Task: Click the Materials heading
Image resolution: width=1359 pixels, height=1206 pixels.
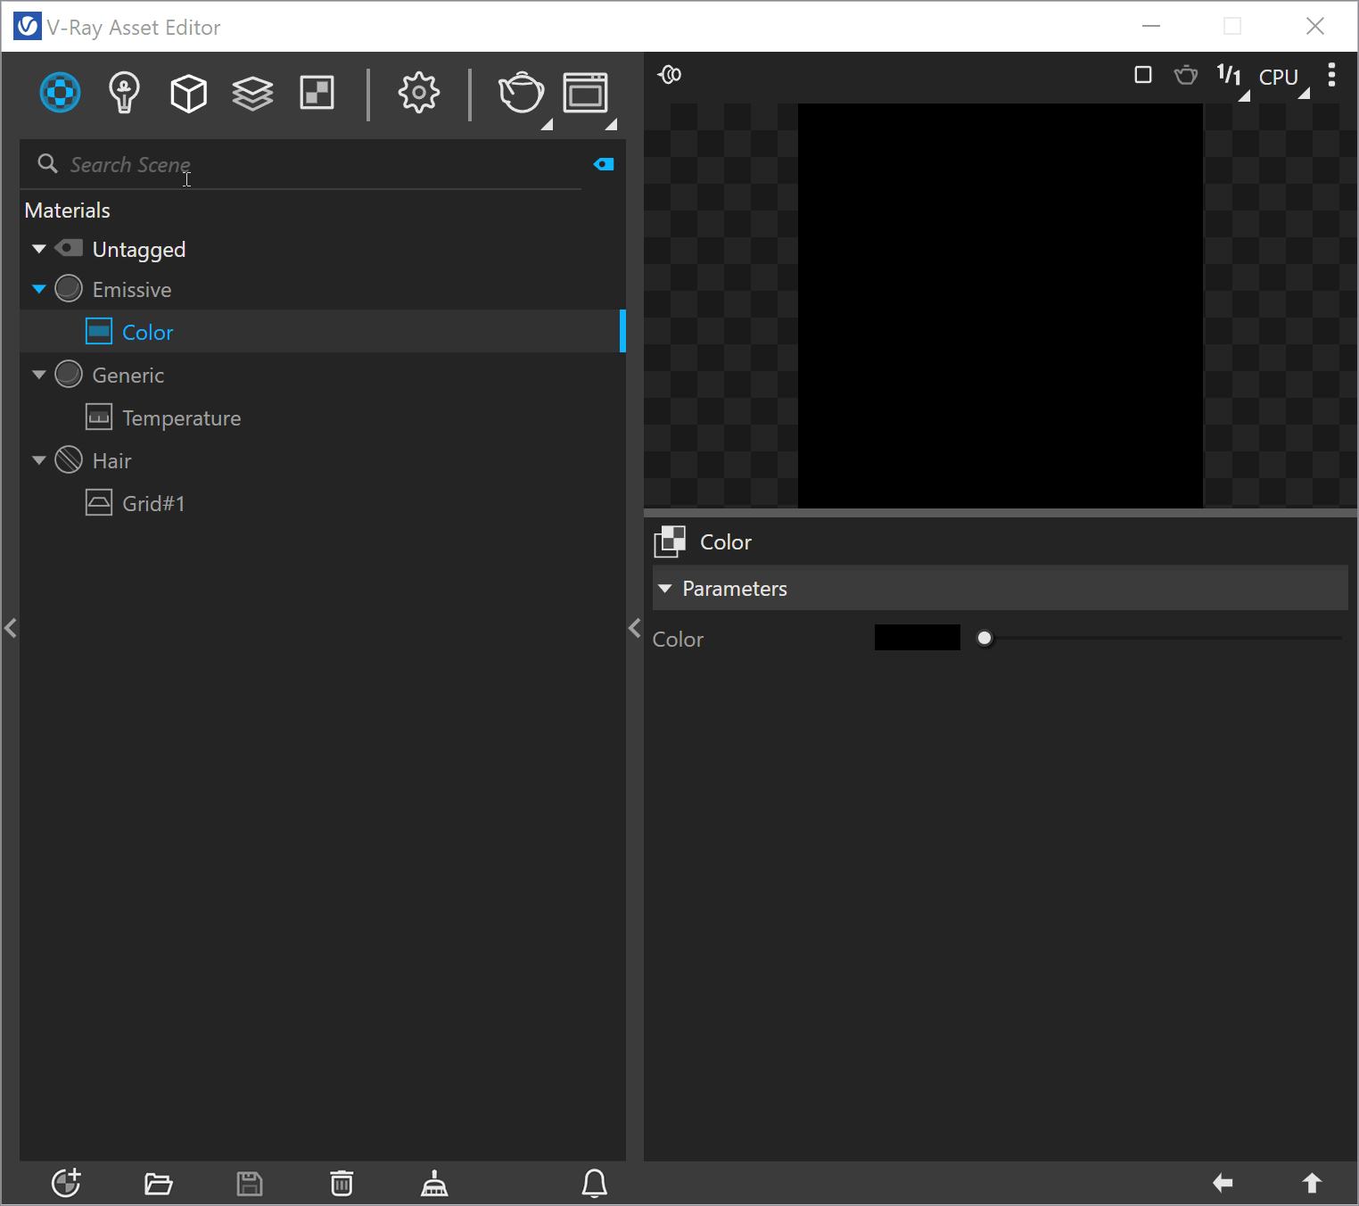Action: pyautogui.click(x=68, y=211)
